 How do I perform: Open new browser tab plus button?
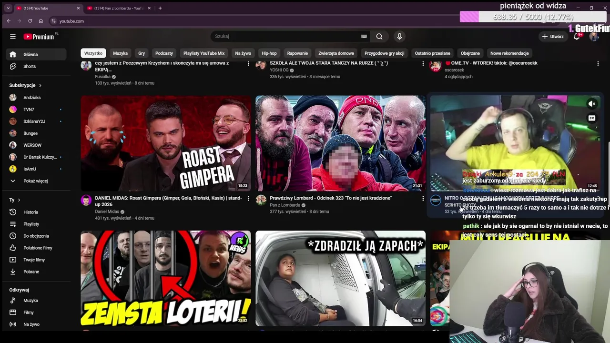pyautogui.click(x=160, y=8)
